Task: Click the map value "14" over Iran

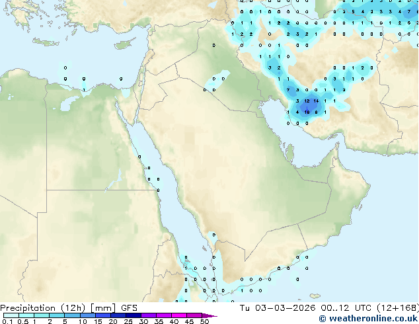Action: 316,101
